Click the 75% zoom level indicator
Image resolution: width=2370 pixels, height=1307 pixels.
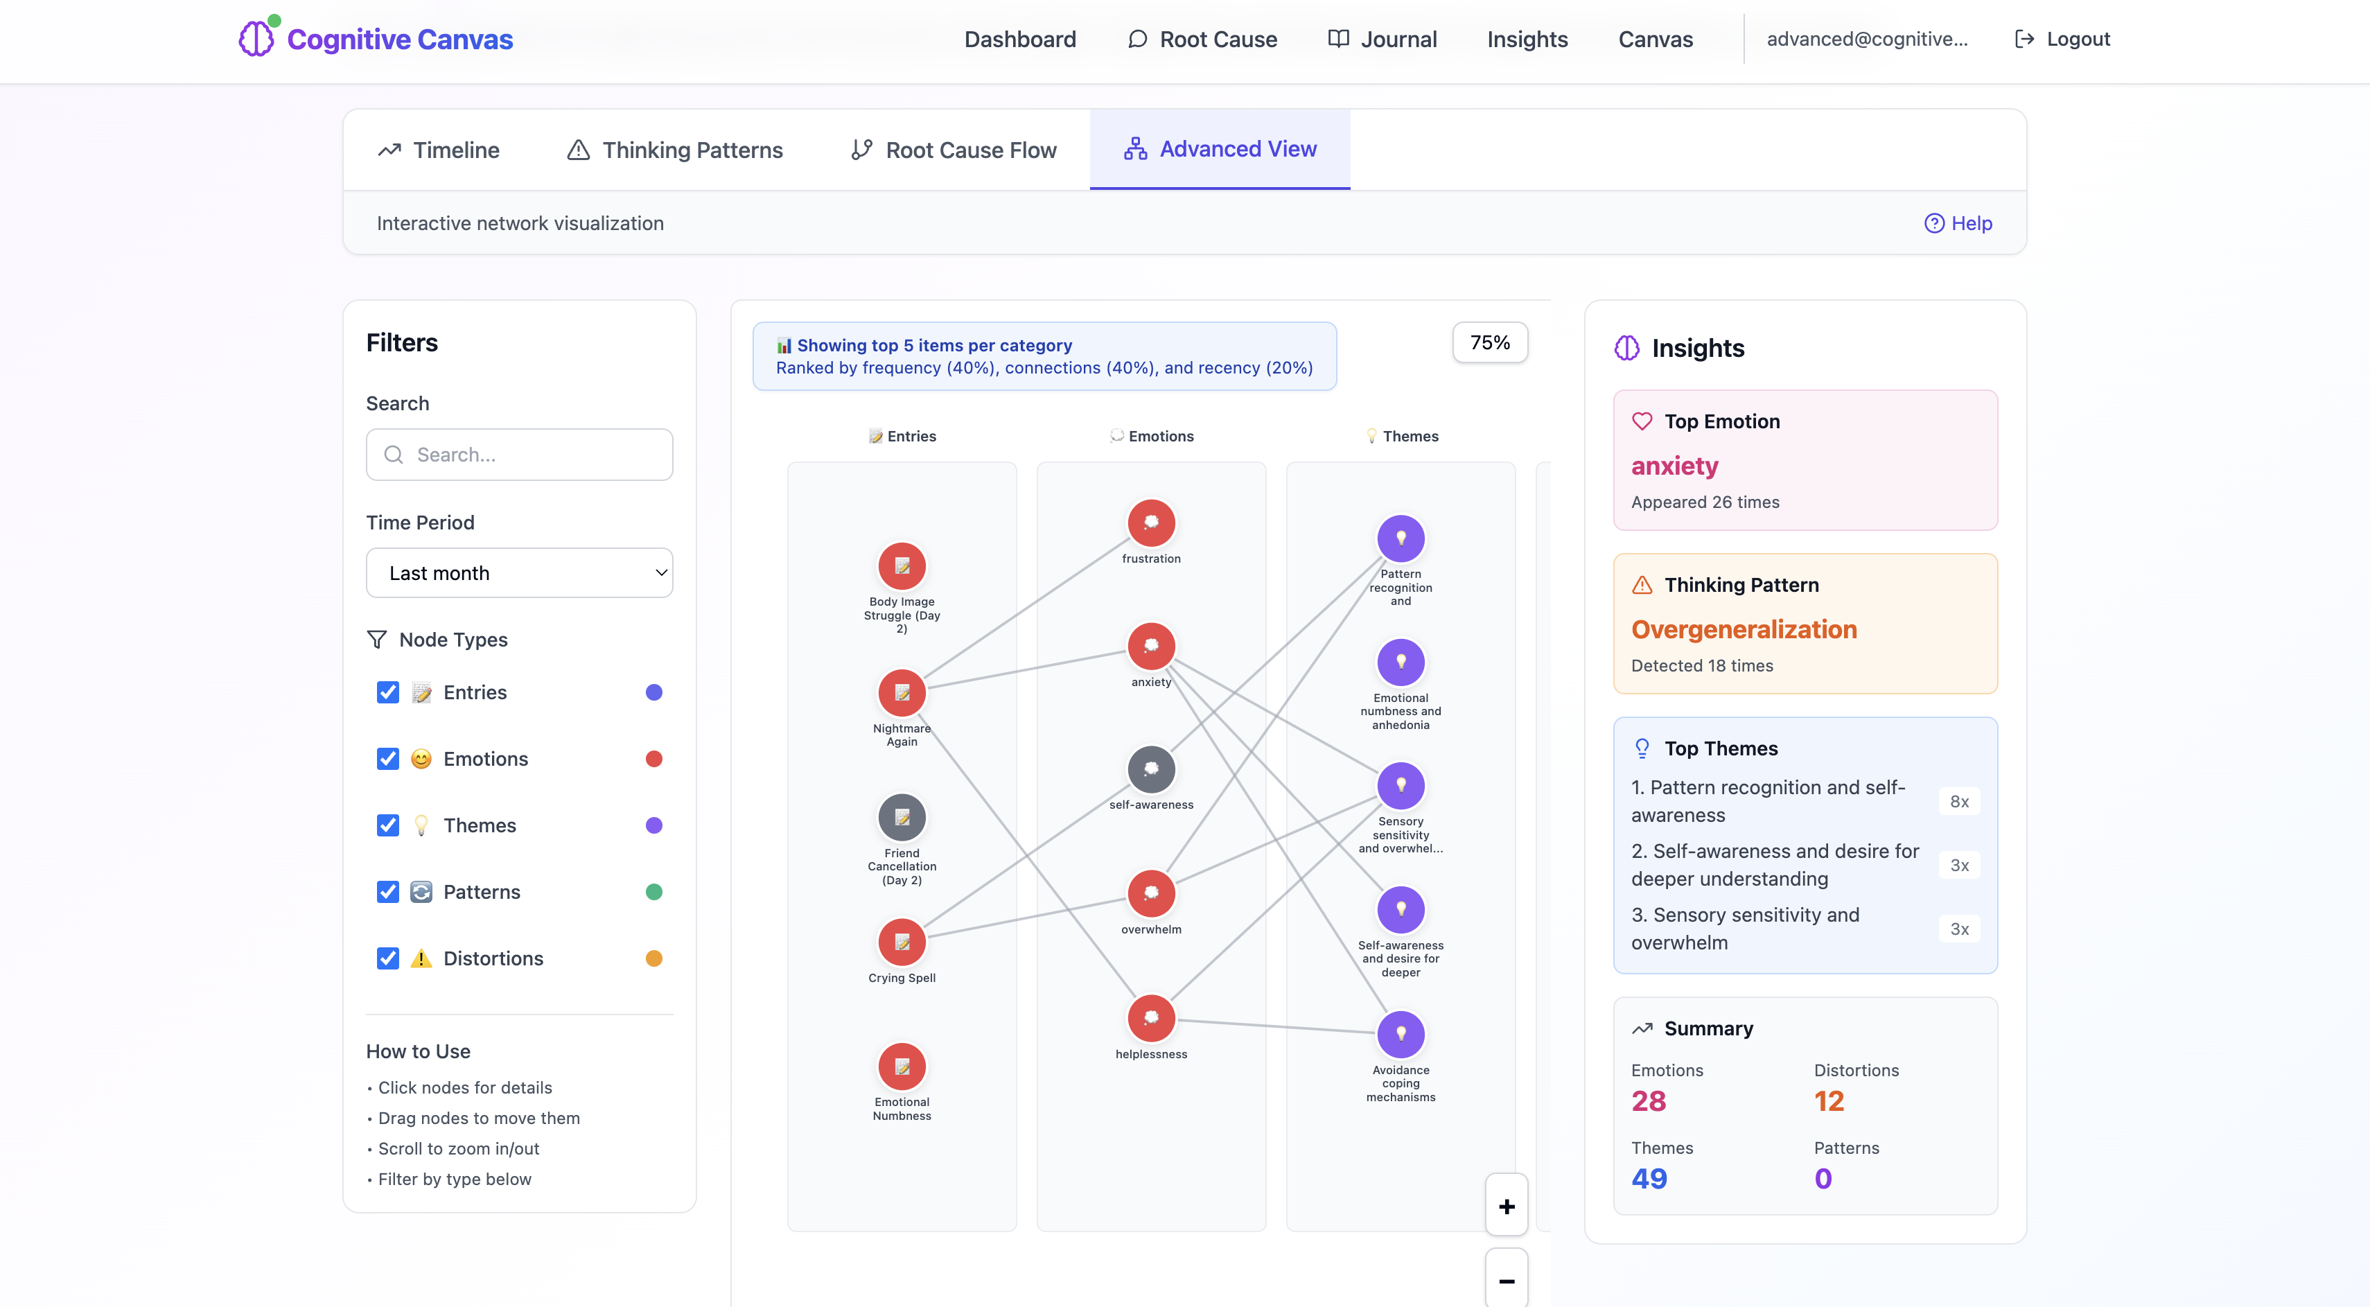point(1489,342)
